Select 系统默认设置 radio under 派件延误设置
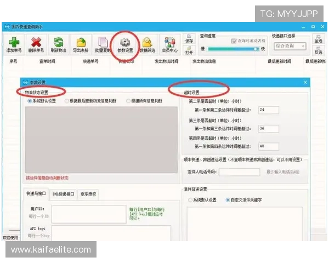This screenshot has height=263, width=329. (x=190, y=200)
